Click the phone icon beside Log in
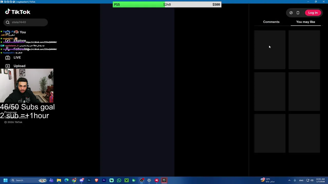328x184 pixels. pos(298,13)
